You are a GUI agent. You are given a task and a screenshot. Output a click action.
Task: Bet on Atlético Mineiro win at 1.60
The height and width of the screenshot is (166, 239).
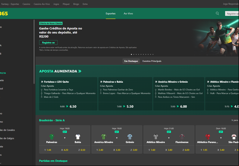tap(152, 150)
